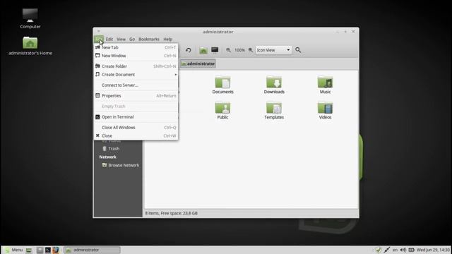The width and height of the screenshot is (452, 254).
Task: Launch Firefox from the bottom panel
Action: 56,250
